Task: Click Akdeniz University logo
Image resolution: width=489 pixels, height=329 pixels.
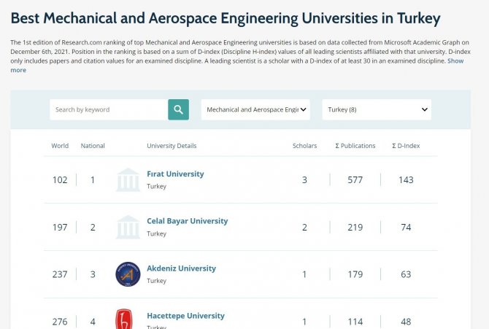Action: coord(128,274)
